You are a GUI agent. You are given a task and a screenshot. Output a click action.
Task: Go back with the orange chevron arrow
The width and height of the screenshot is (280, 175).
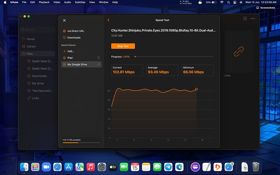108,20
